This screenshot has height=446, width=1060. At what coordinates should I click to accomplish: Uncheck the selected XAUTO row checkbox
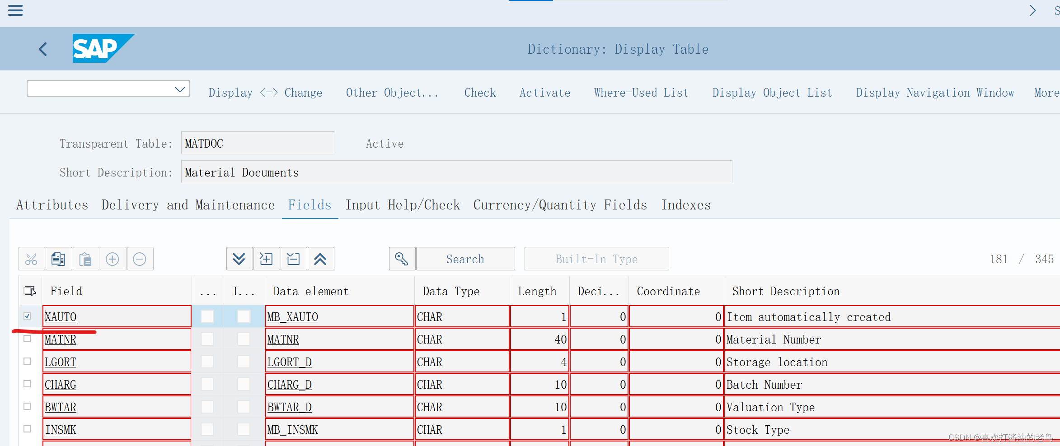tap(27, 316)
